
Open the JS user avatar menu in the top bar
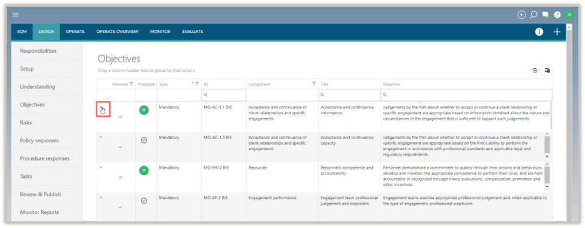point(569,15)
